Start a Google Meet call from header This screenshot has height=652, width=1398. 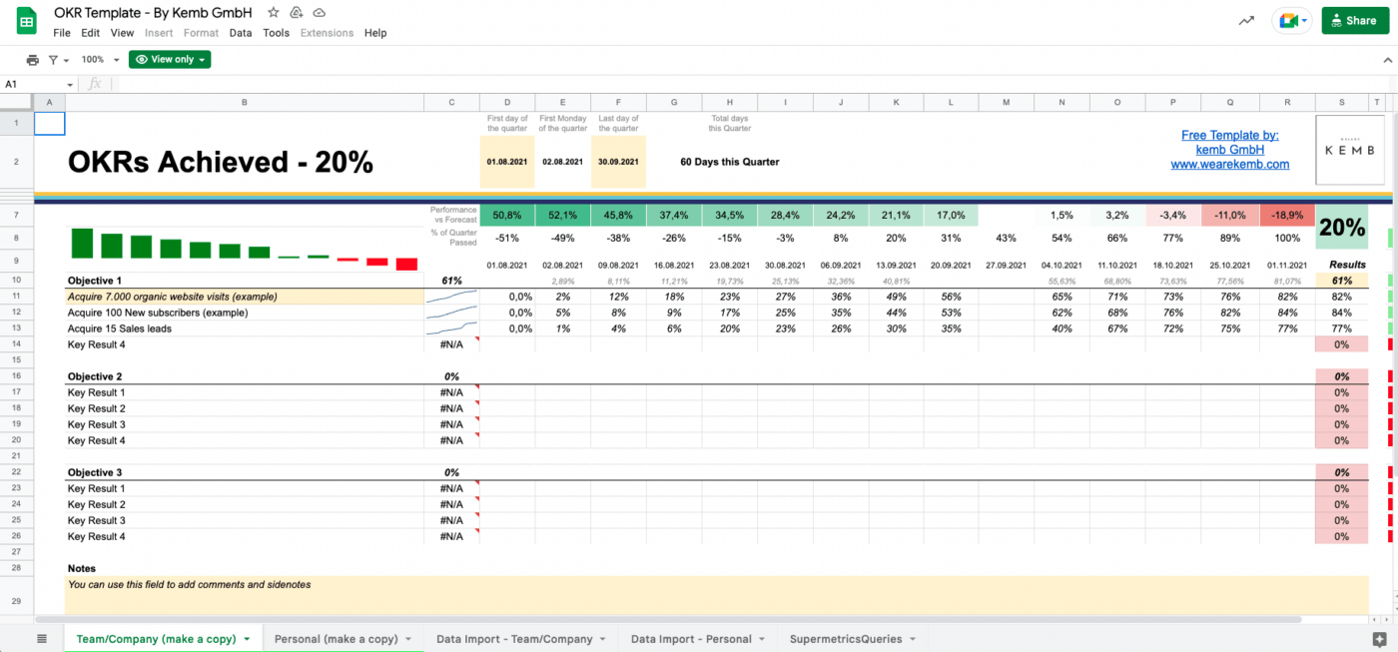click(x=1289, y=21)
